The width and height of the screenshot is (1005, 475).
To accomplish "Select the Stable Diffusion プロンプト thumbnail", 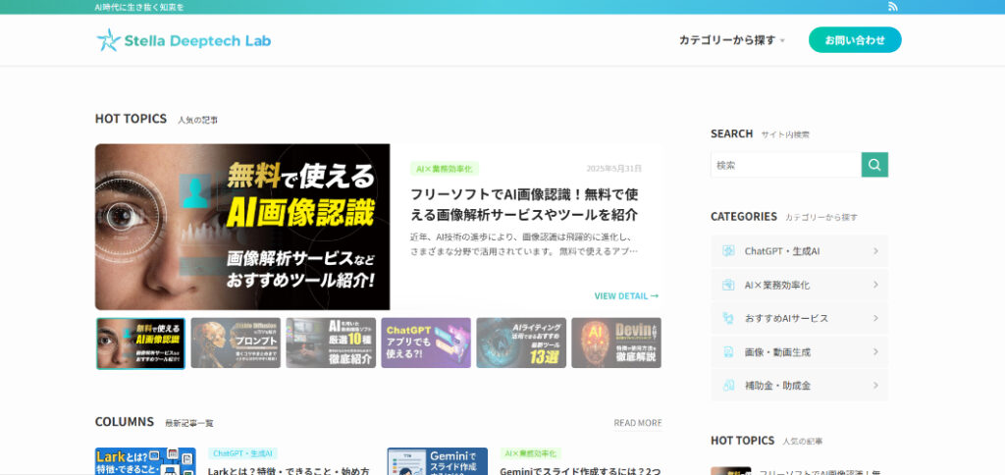I will point(236,343).
